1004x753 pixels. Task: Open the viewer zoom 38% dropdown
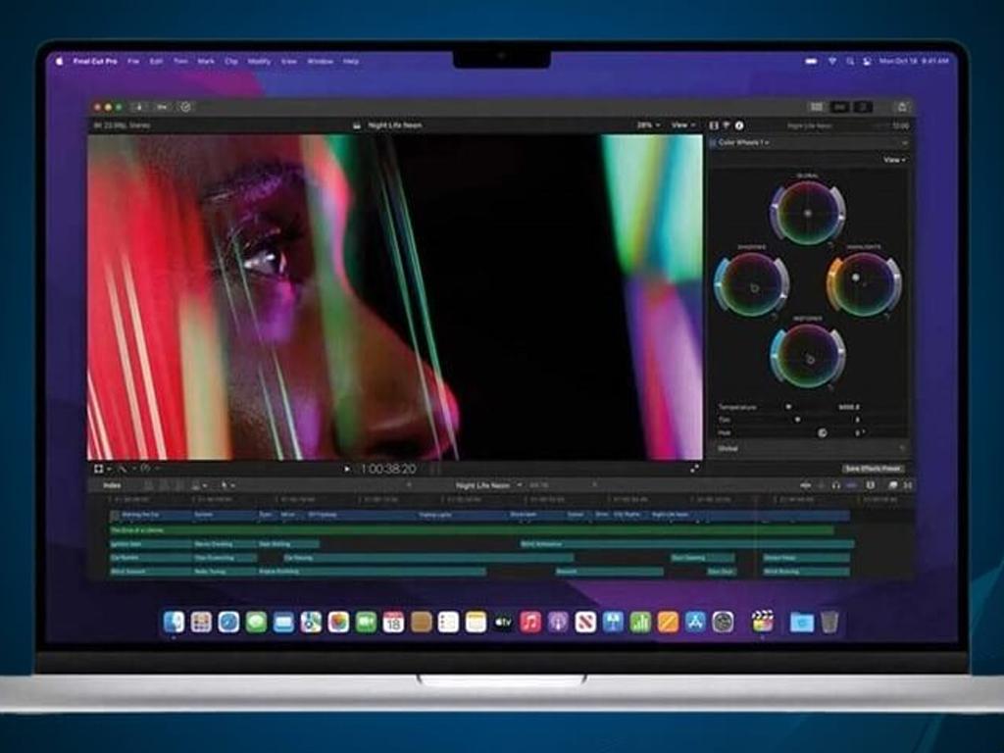[x=644, y=125]
